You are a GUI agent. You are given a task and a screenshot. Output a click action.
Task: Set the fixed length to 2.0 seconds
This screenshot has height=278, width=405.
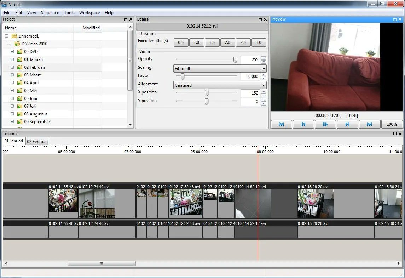[227, 42]
